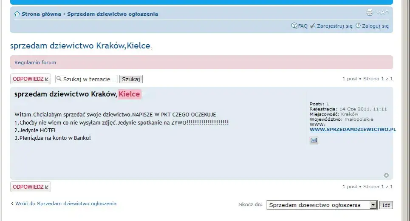Click the bottom ODPOWIEDZ reply button
The height and width of the screenshot is (221, 410).
[31, 187]
